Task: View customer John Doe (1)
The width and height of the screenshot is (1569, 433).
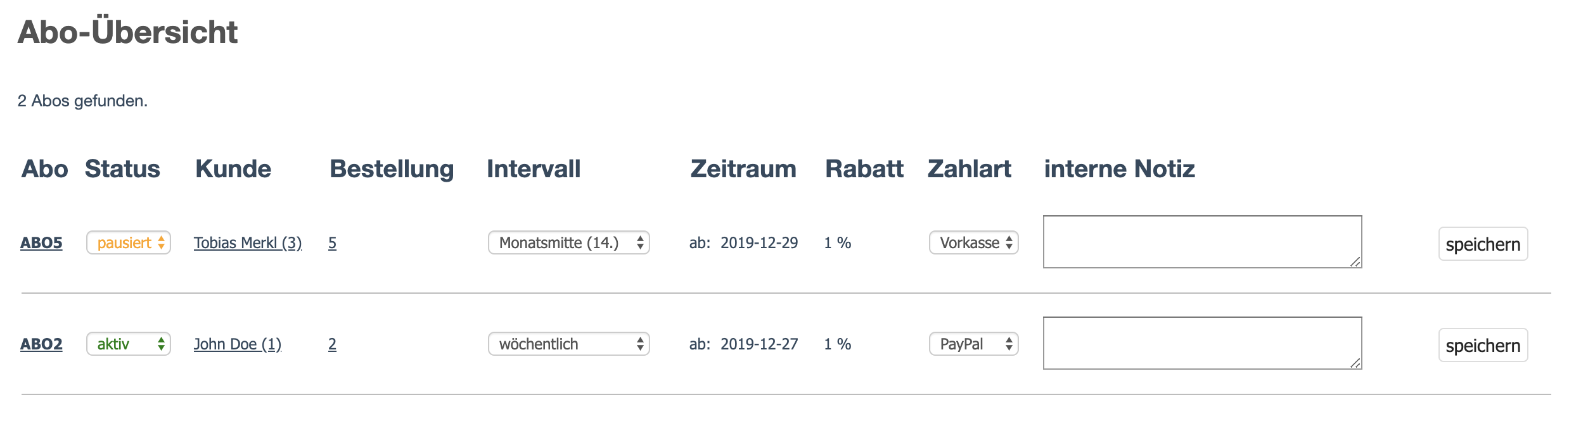Action: click(238, 344)
